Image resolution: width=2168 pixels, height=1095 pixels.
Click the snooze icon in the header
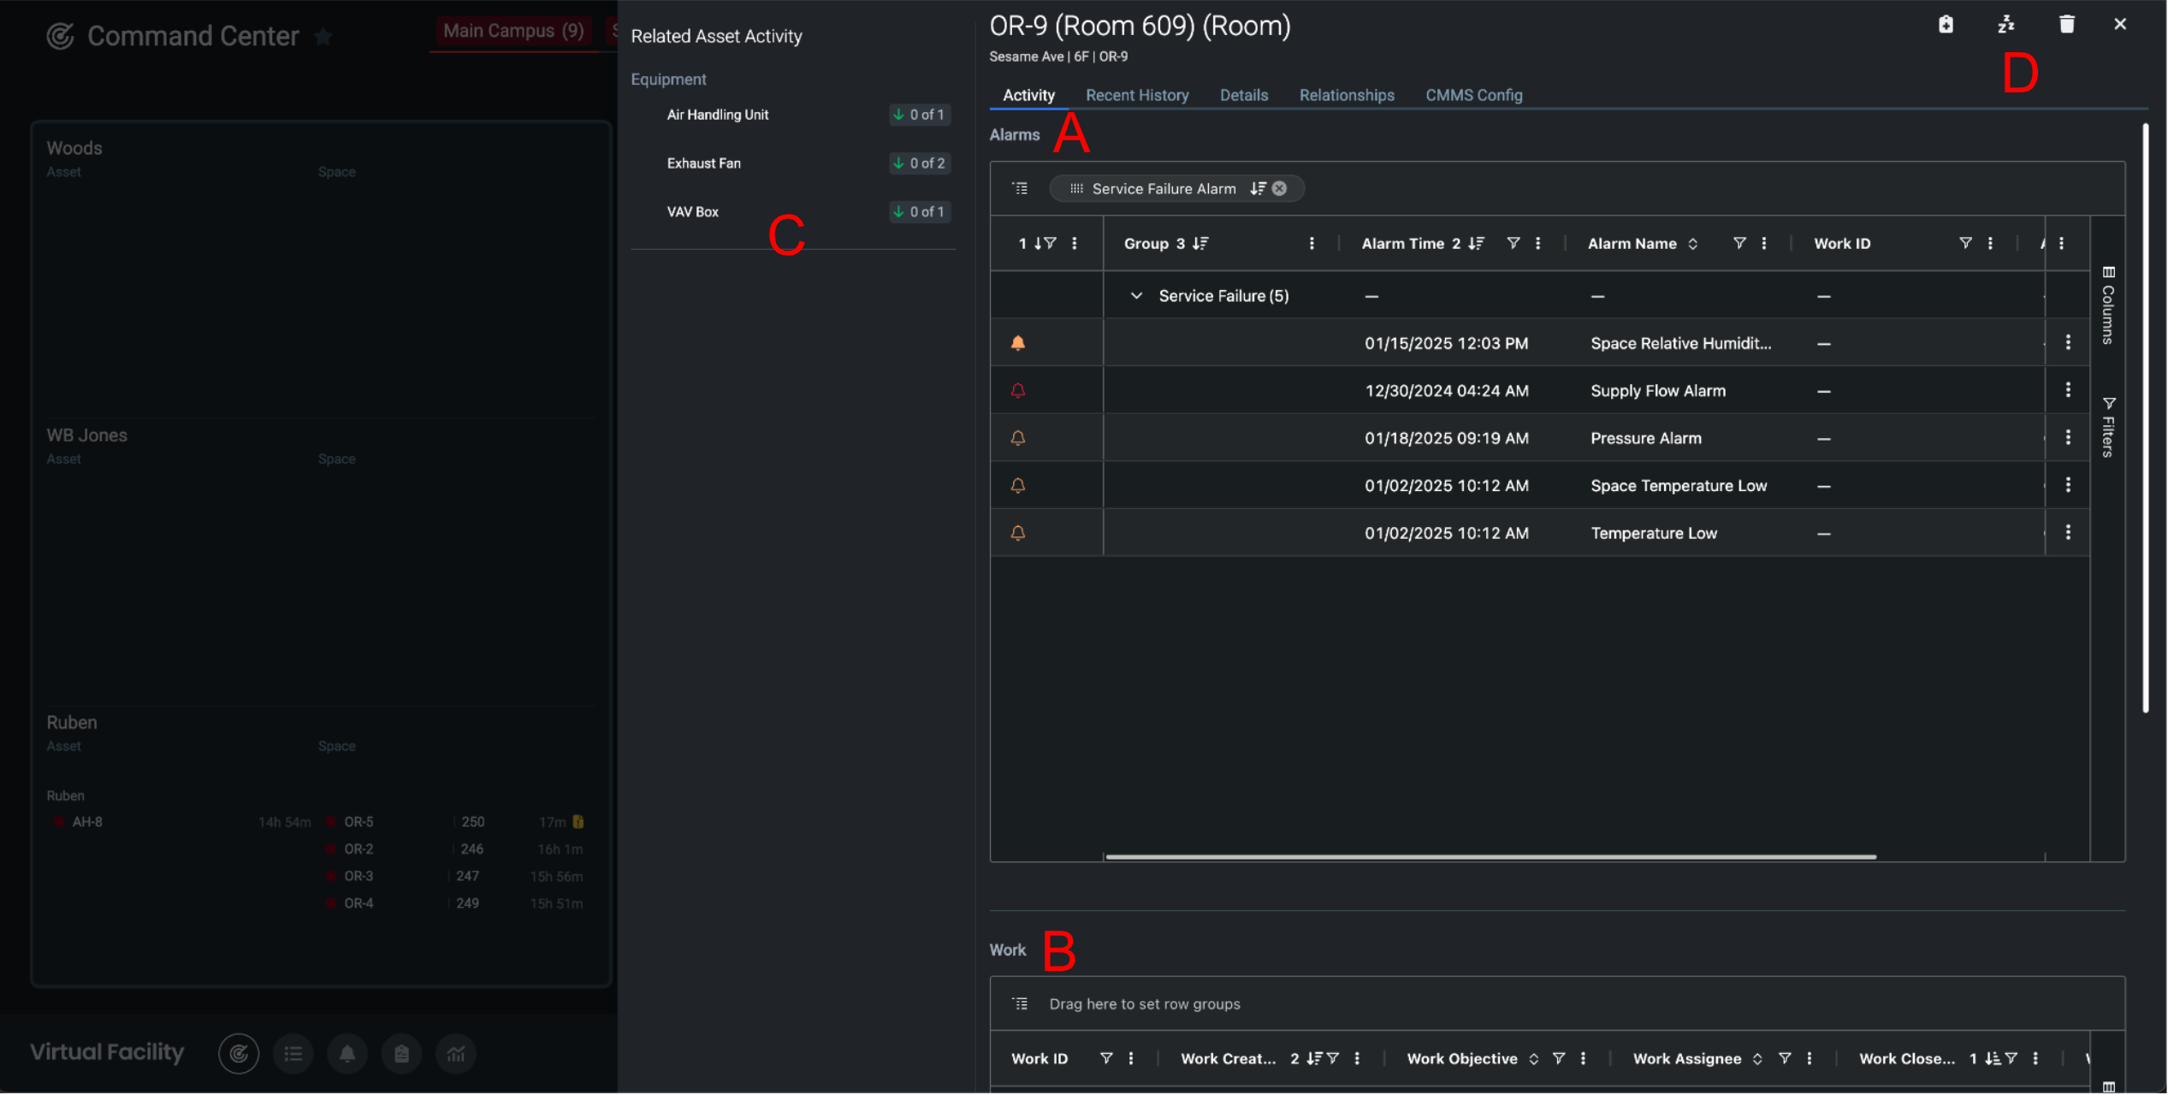coord(2006,25)
